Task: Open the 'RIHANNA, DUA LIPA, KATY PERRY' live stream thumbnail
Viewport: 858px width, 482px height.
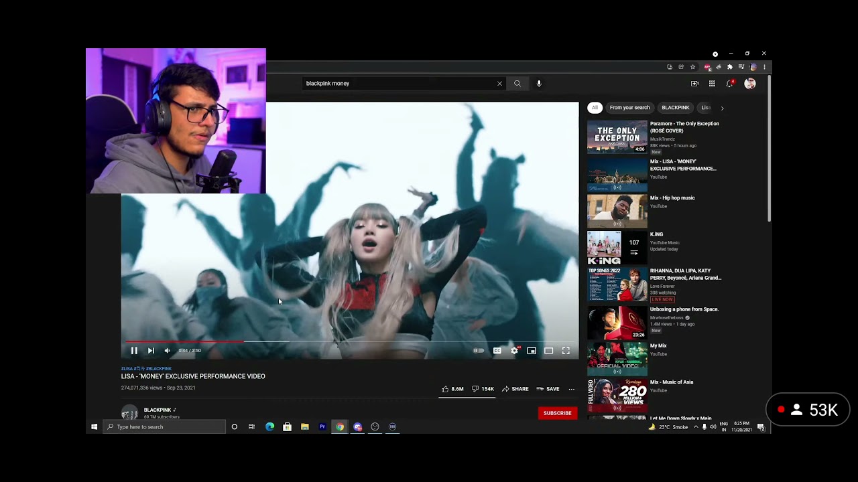Action: pyautogui.click(x=617, y=285)
